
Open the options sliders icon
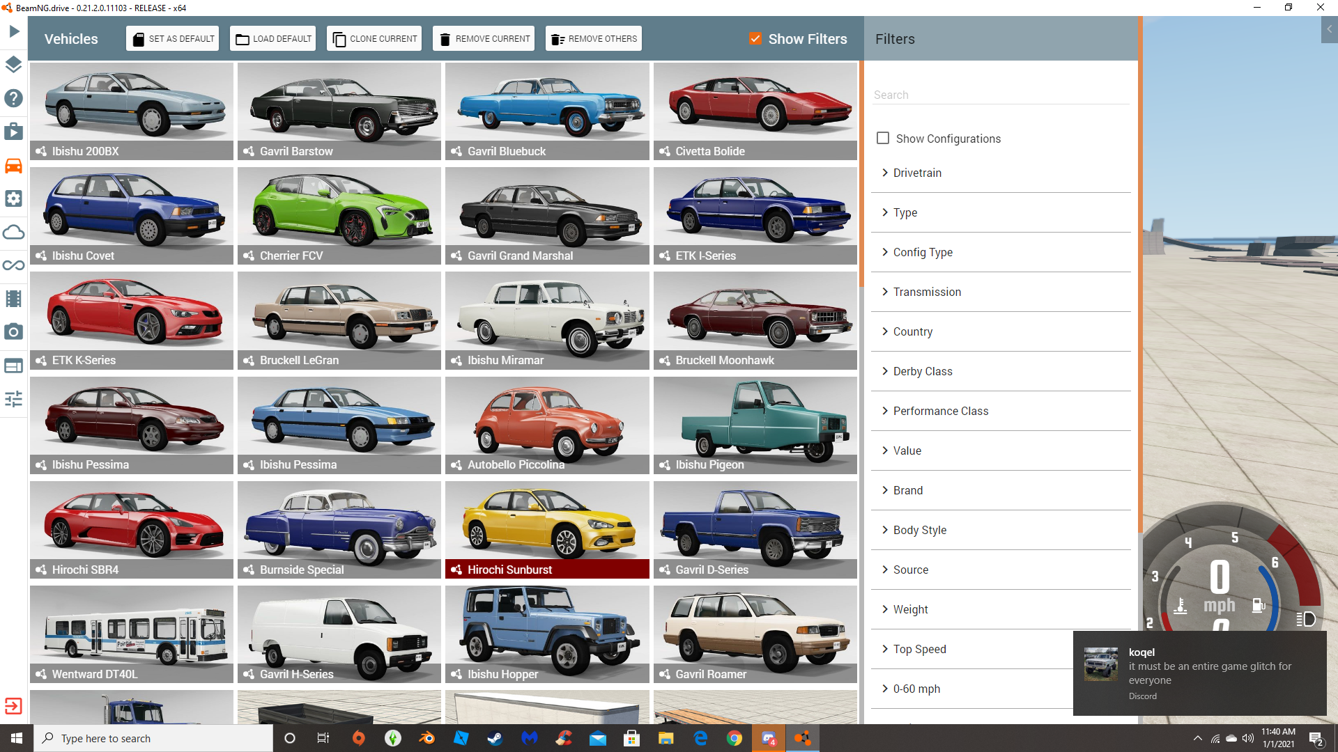14,399
